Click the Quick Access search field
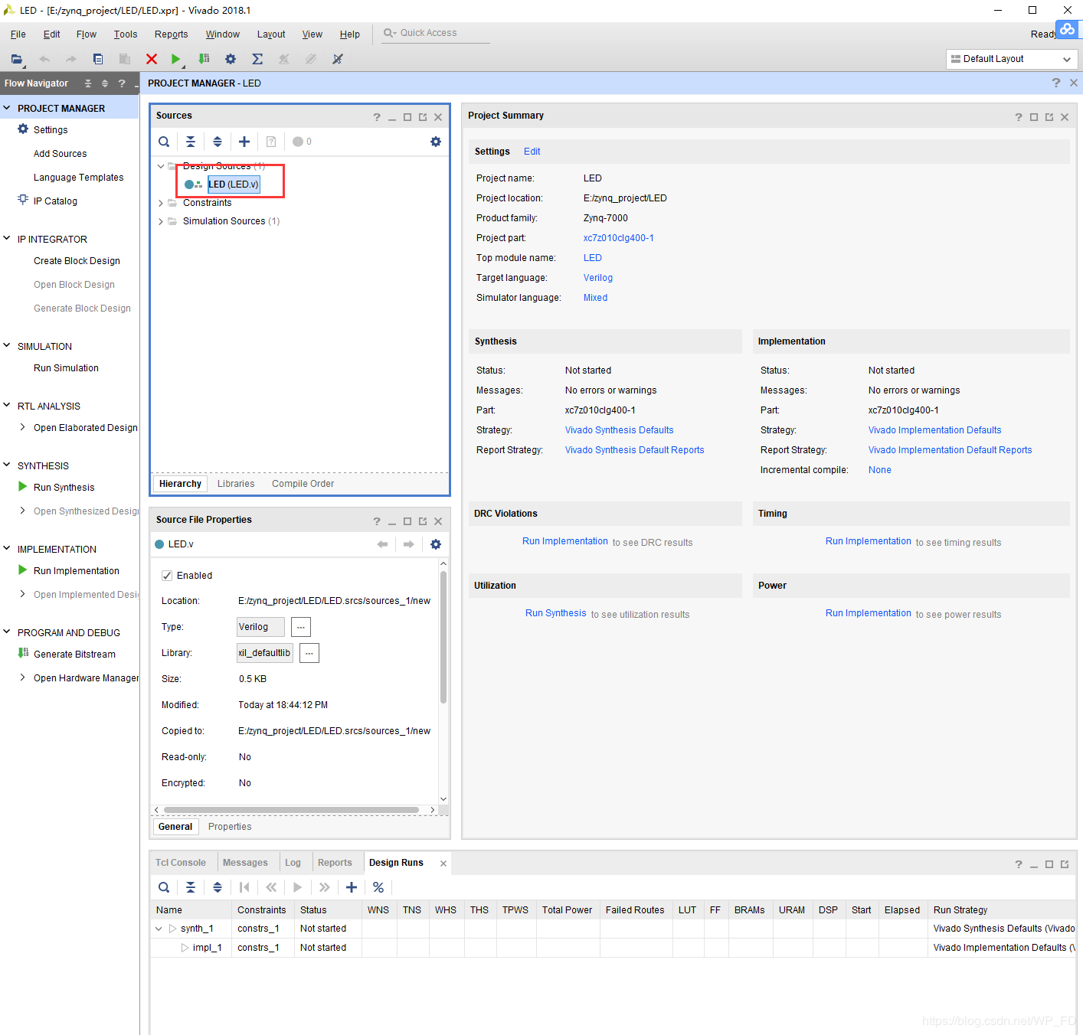This screenshot has width=1083, height=1035. click(x=437, y=33)
